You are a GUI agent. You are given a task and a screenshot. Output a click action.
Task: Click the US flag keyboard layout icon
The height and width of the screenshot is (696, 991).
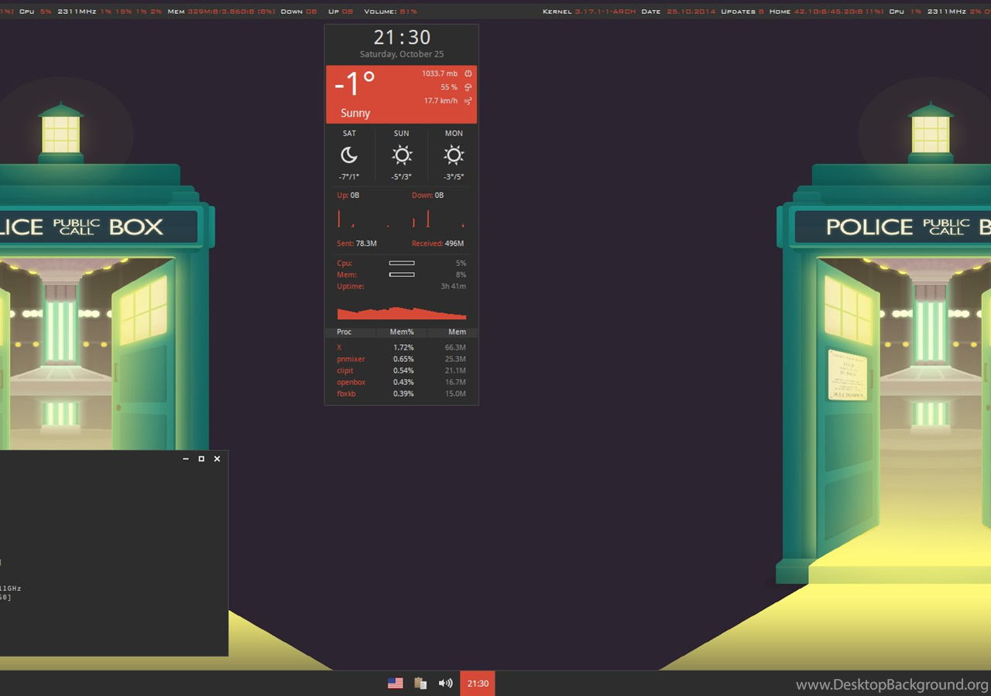(x=395, y=683)
